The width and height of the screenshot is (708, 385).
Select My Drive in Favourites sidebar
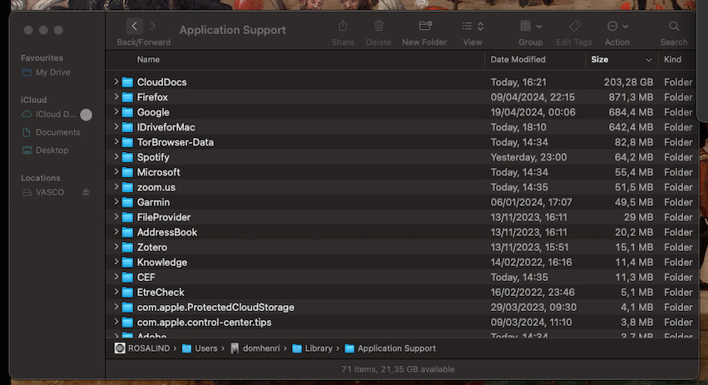52,72
